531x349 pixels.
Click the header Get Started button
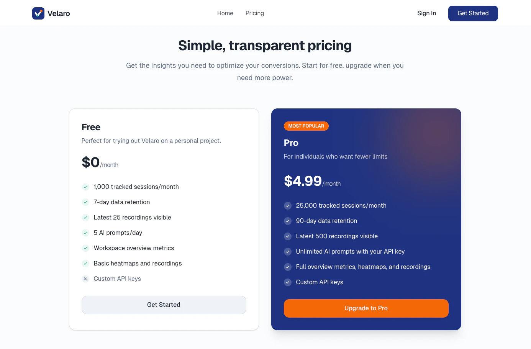[473, 13]
